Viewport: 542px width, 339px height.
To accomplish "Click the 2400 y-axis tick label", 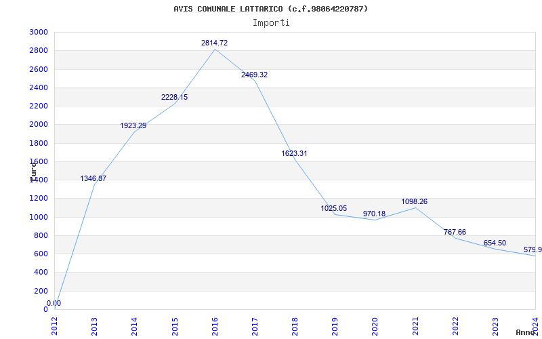I will click(x=39, y=87).
